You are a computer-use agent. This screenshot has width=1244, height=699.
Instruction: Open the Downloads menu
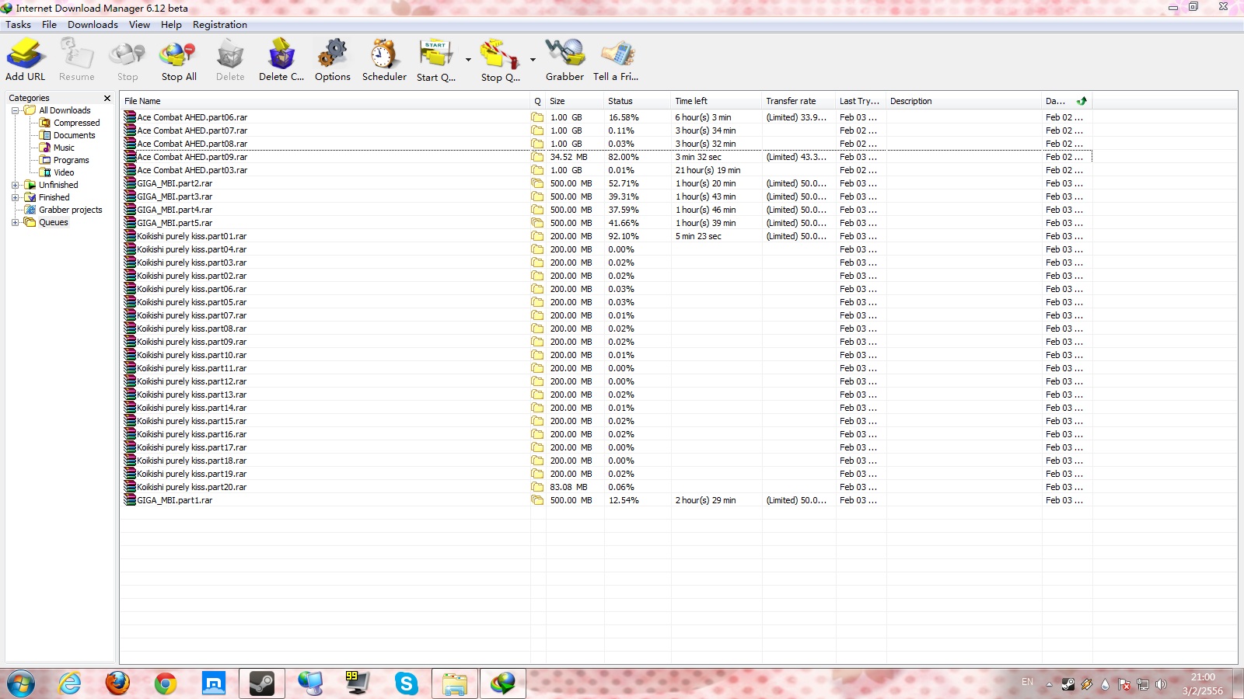click(x=93, y=25)
